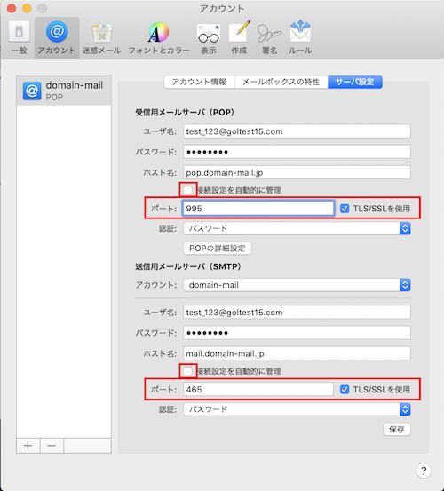Close the アカウント window
This screenshot has width=444, height=491.
point(12,9)
